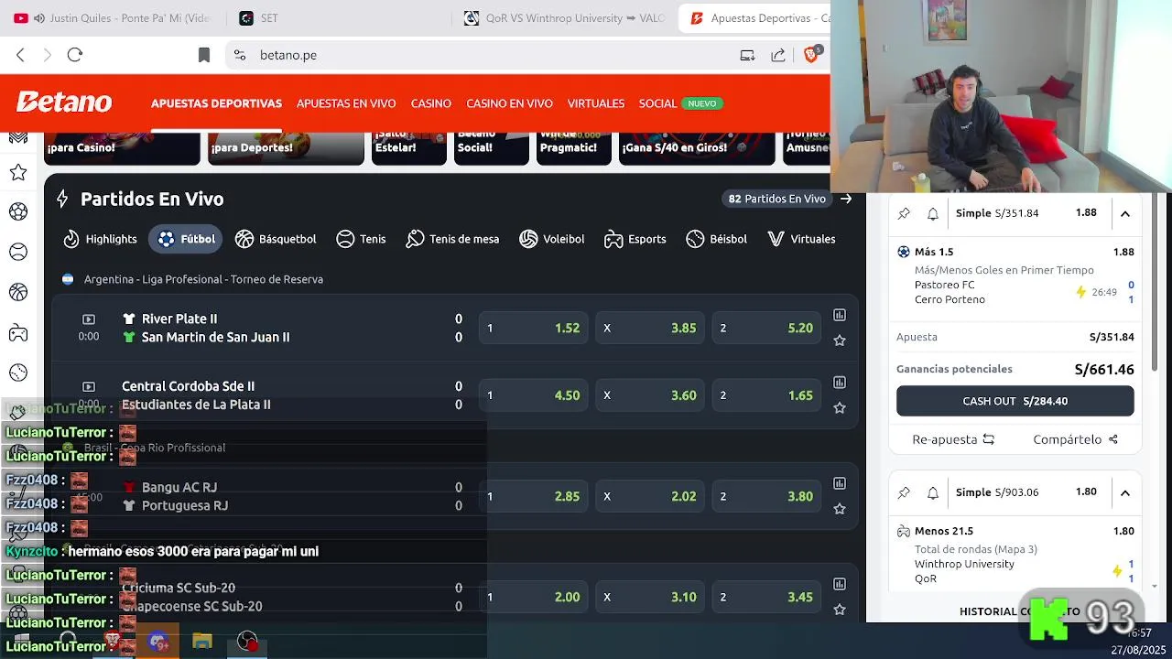
Task: Switch to the Justin Quiles YouTube tab
Action: [x=113, y=18]
